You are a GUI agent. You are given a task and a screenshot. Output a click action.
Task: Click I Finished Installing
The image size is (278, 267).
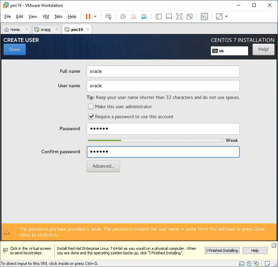point(222,251)
